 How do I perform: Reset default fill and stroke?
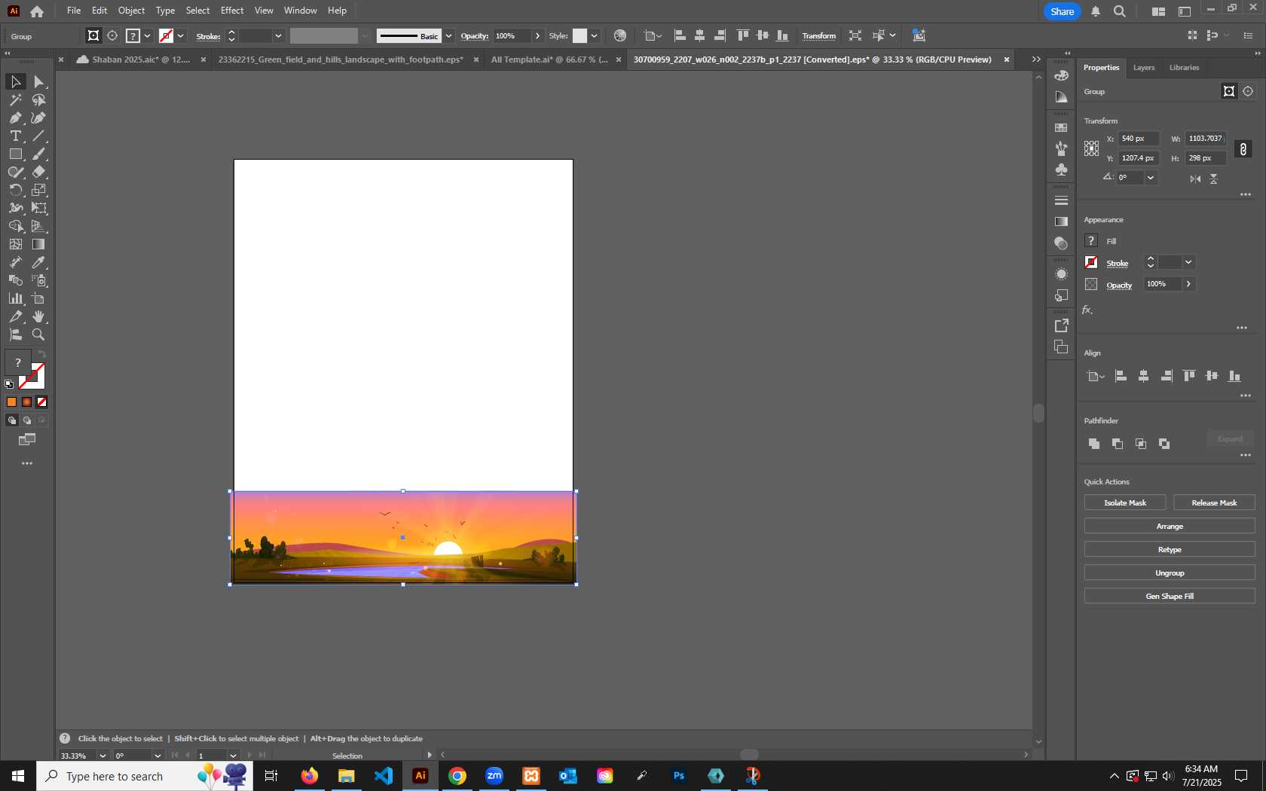coord(9,384)
